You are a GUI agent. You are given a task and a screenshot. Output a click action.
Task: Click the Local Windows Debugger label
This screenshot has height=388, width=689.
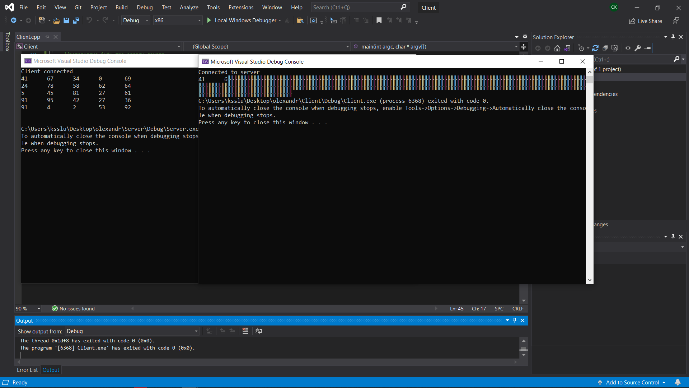(x=245, y=20)
